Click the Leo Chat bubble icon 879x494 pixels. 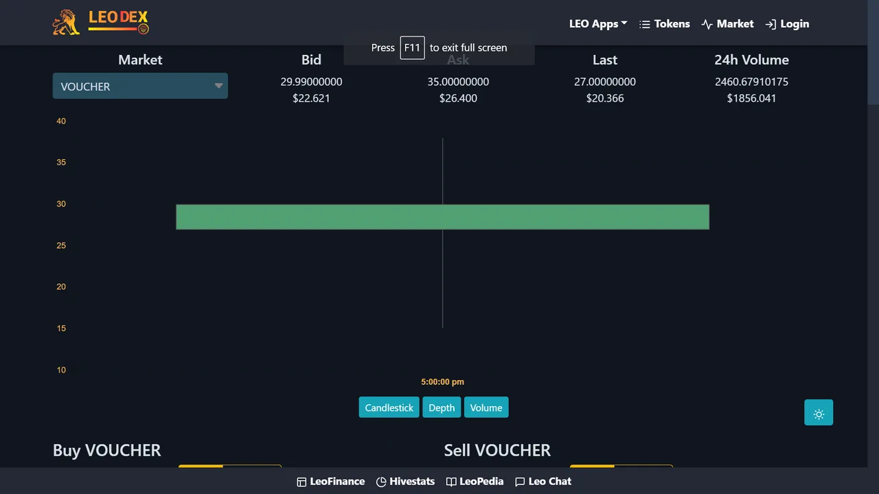(x=520, y=482)
